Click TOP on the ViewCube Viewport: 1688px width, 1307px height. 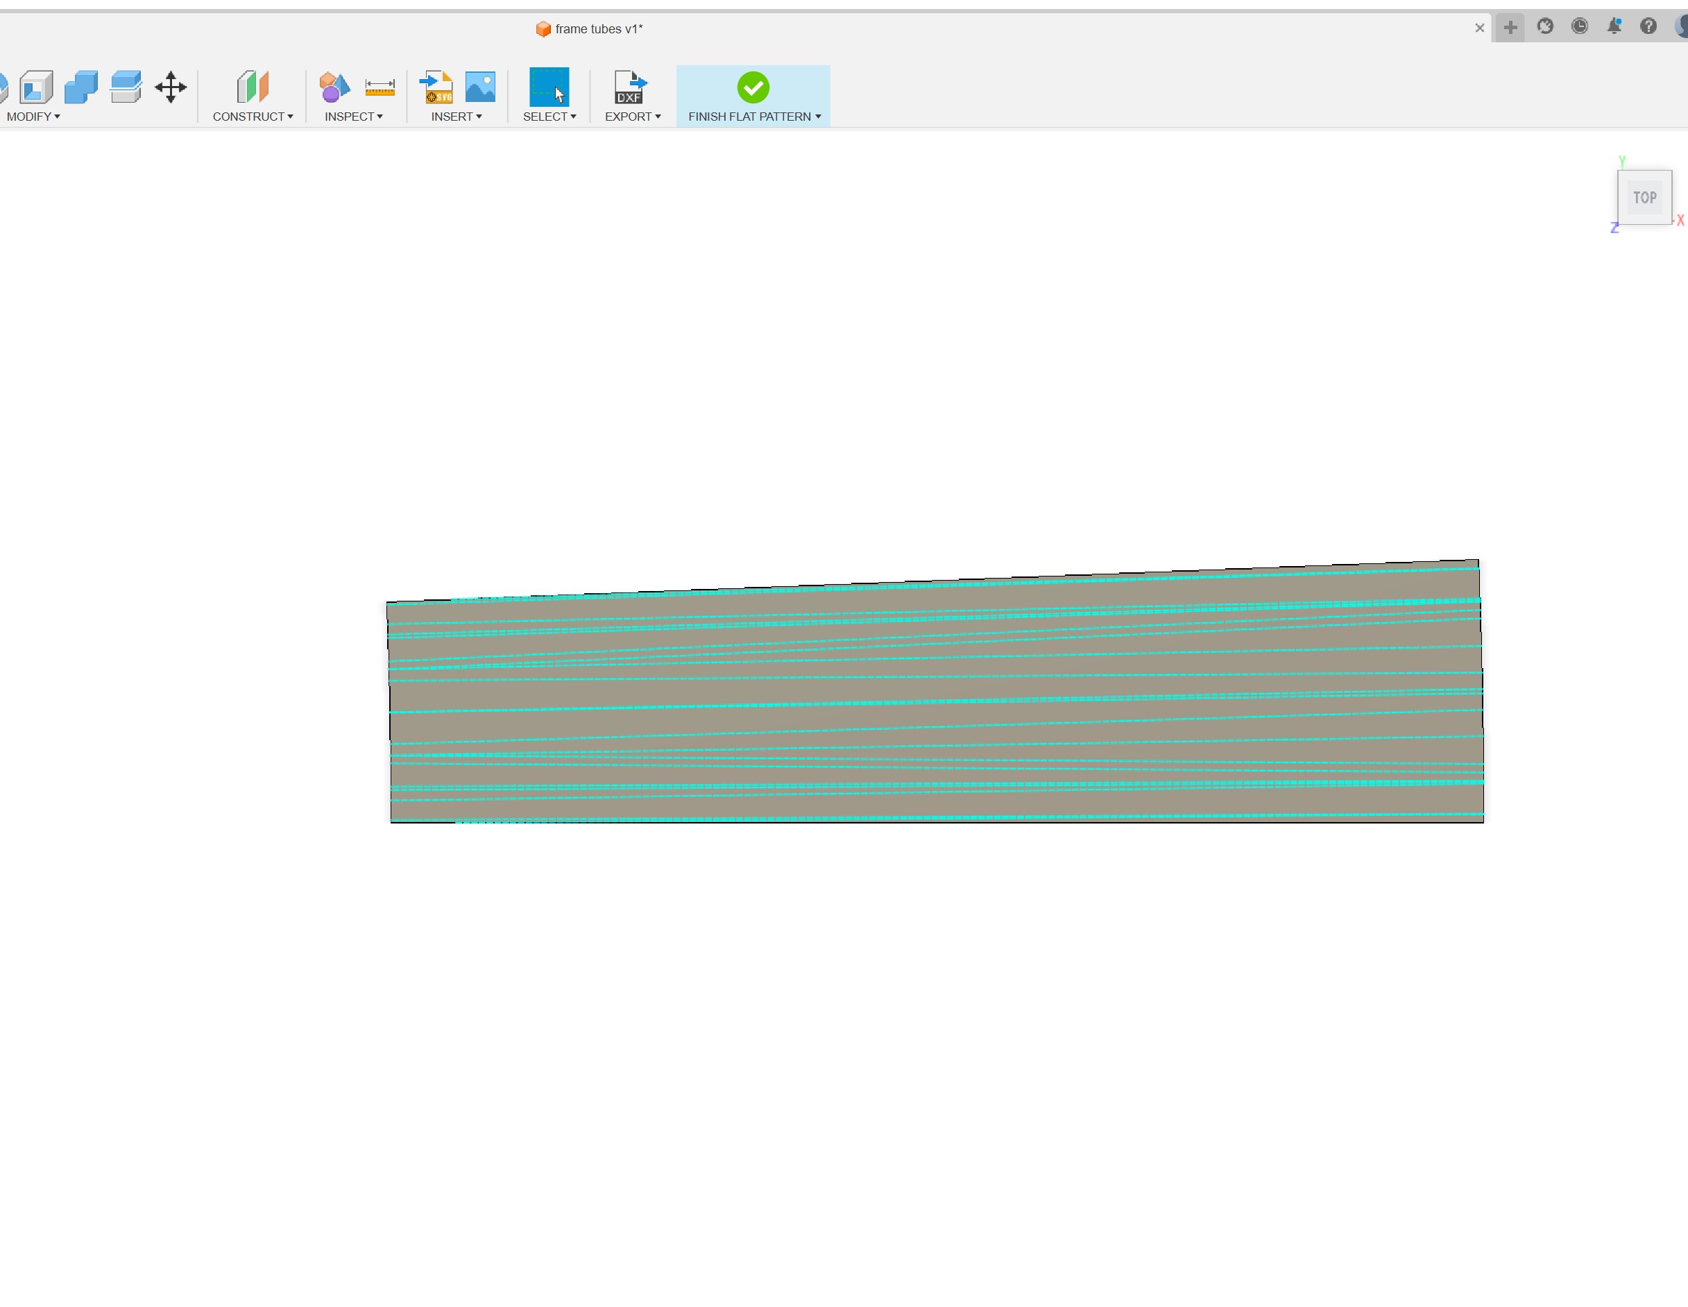point(1645,197)
